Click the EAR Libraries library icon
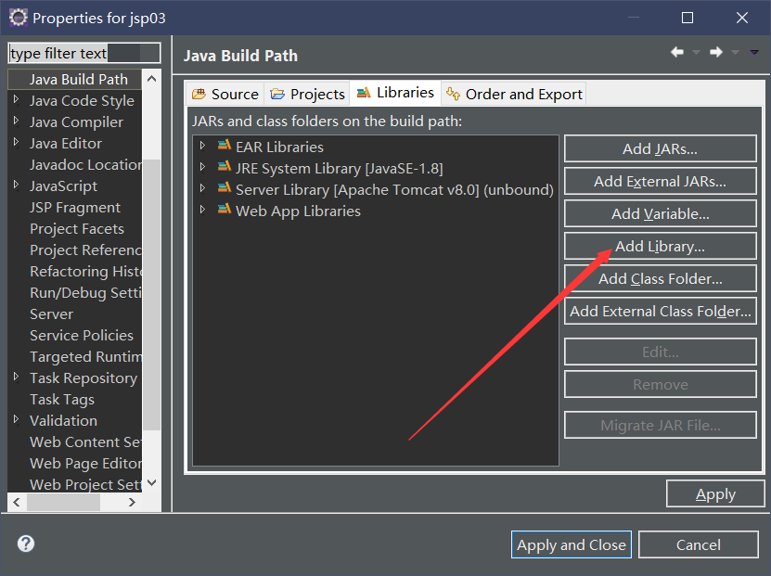The height and width of the screenshot is (576, 771). coord(225,146)
